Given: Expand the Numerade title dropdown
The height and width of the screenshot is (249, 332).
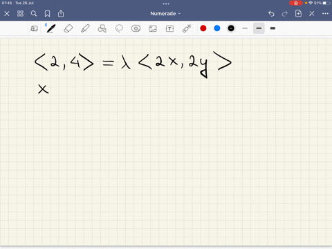Looking at the screenshot, I should point(165,14).
